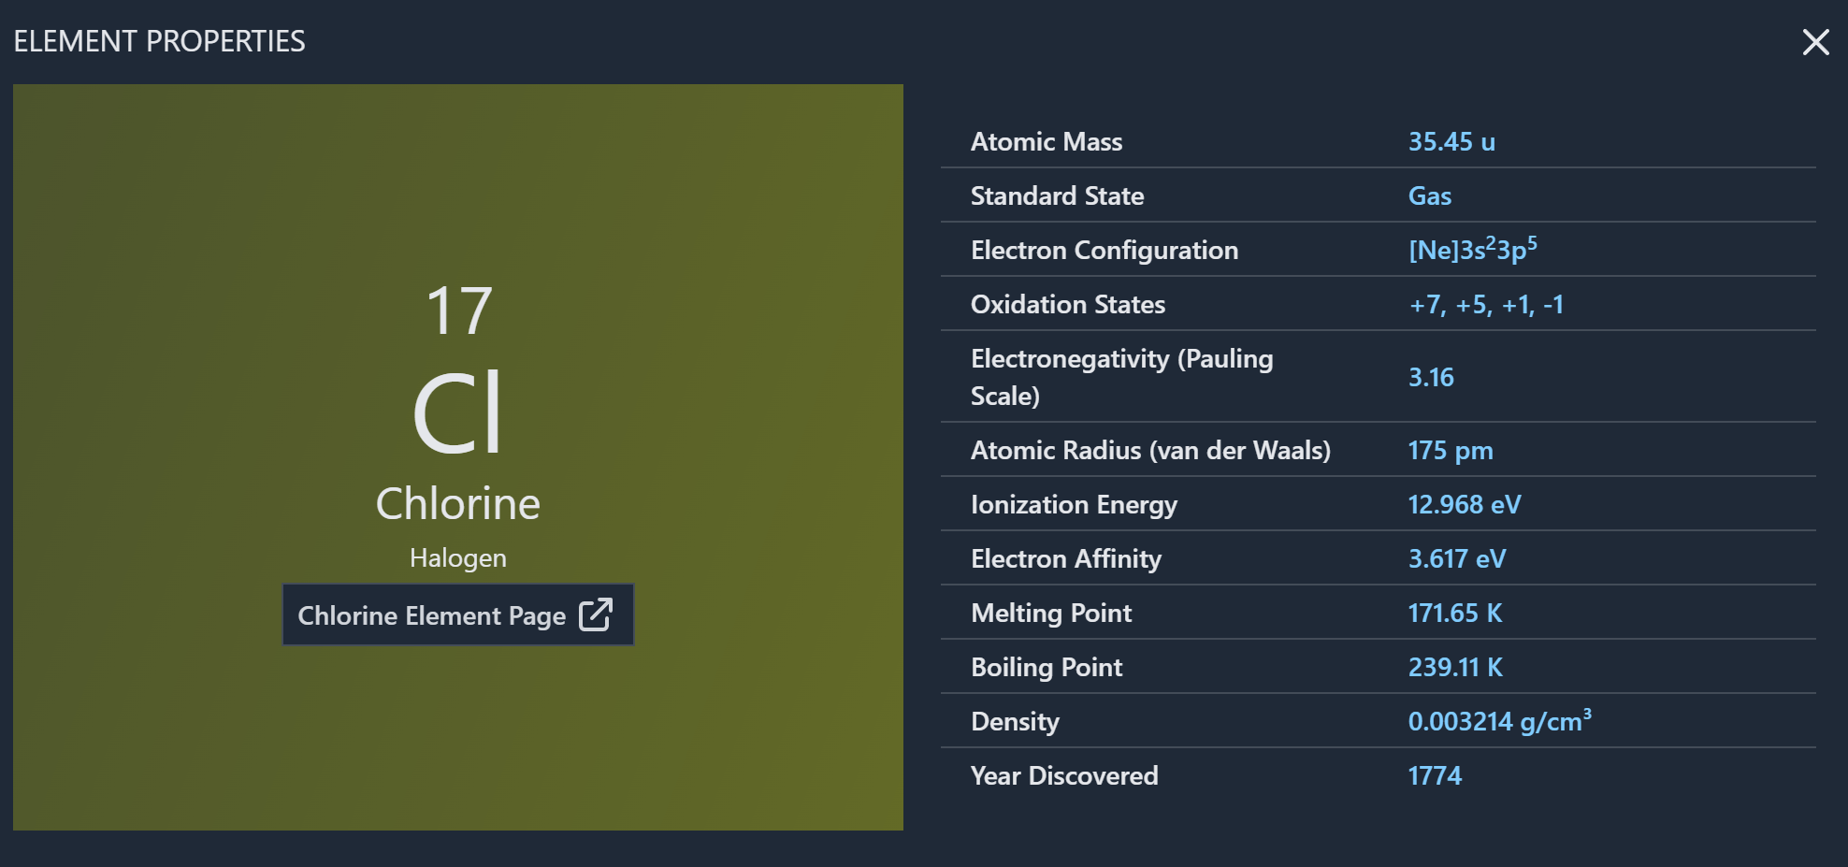Viewport: 1848px width, 867px height.
Task: Click the atomic radius value 175 pm
Action: tap(1451, 450)
